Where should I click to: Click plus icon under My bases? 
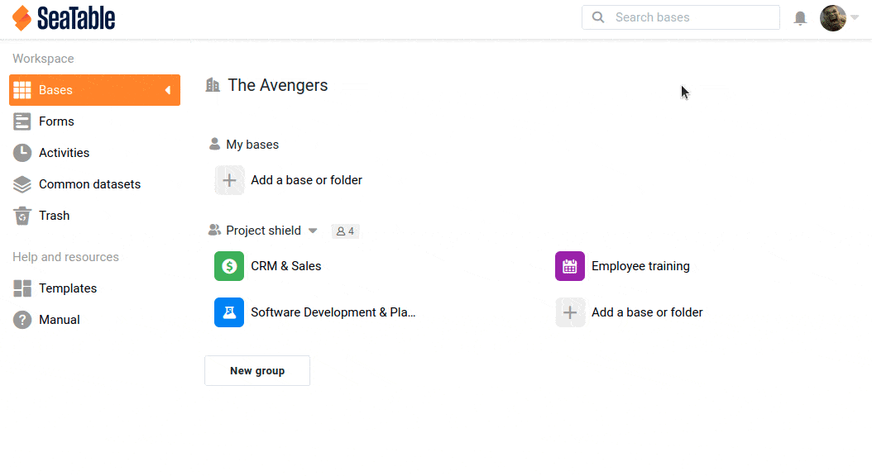pyautogui.click(x=229, y=180)
